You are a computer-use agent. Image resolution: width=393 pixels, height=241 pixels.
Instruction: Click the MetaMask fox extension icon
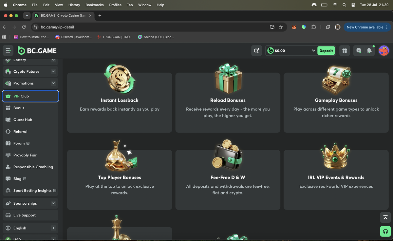tap(294, 27)
